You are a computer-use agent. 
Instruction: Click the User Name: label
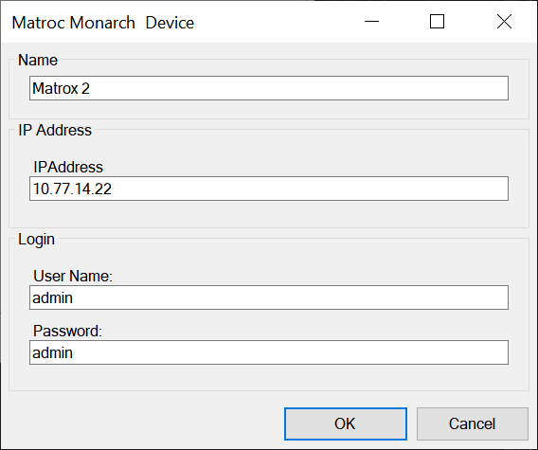click(x=73, y=276)
